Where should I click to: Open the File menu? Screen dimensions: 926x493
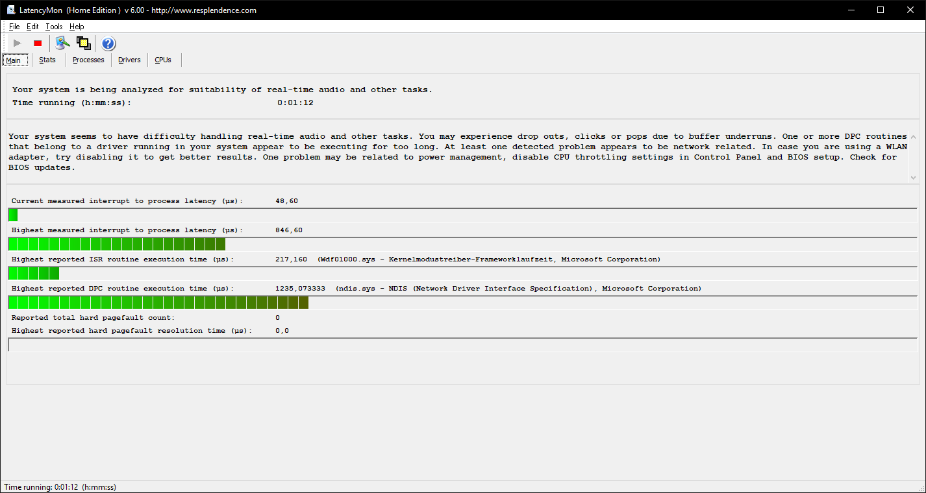click(x=14, y=27)
